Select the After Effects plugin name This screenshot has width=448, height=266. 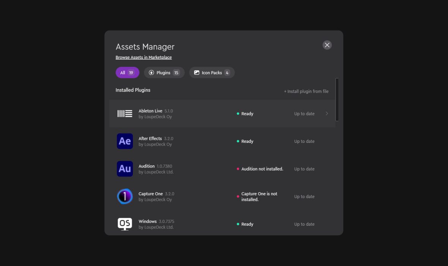coord(150,139)
